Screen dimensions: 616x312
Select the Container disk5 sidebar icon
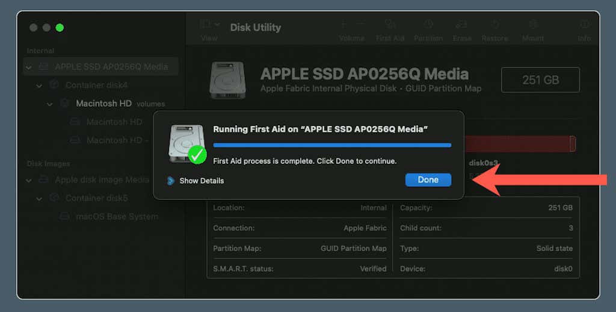(x=54, y=198)
